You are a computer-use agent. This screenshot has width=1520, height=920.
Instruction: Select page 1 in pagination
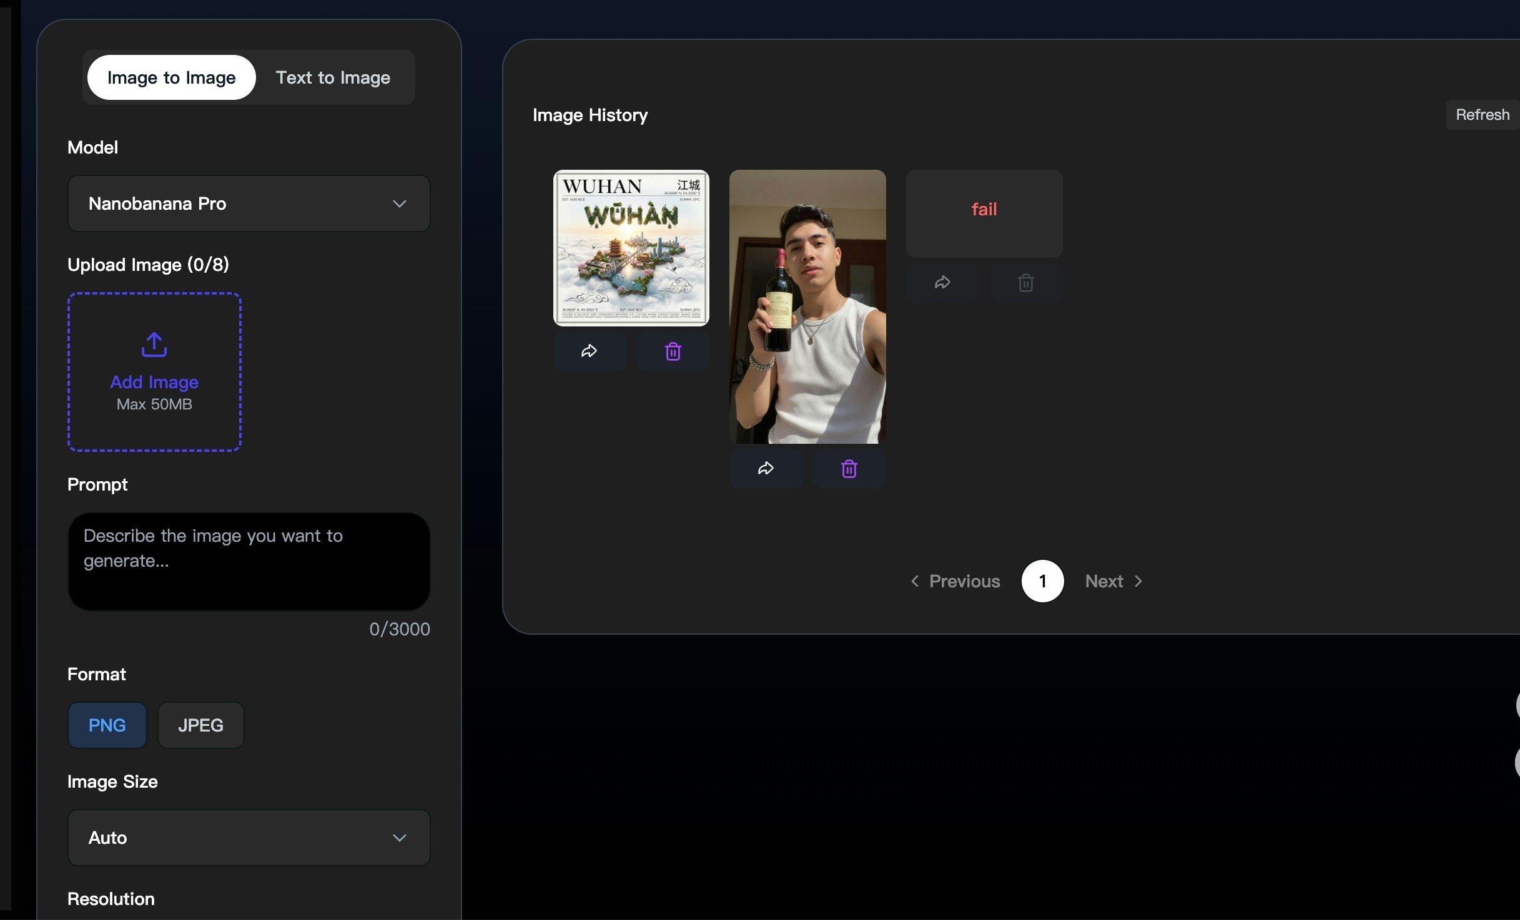click(x=1042, y=580)
